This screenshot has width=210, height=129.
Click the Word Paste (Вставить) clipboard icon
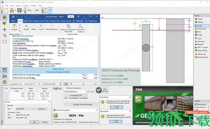pyautogui.click(x=14, y=26)
